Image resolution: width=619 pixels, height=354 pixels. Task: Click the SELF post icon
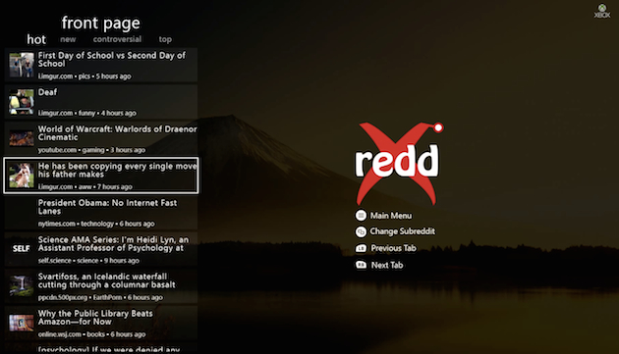click(22, 249)
